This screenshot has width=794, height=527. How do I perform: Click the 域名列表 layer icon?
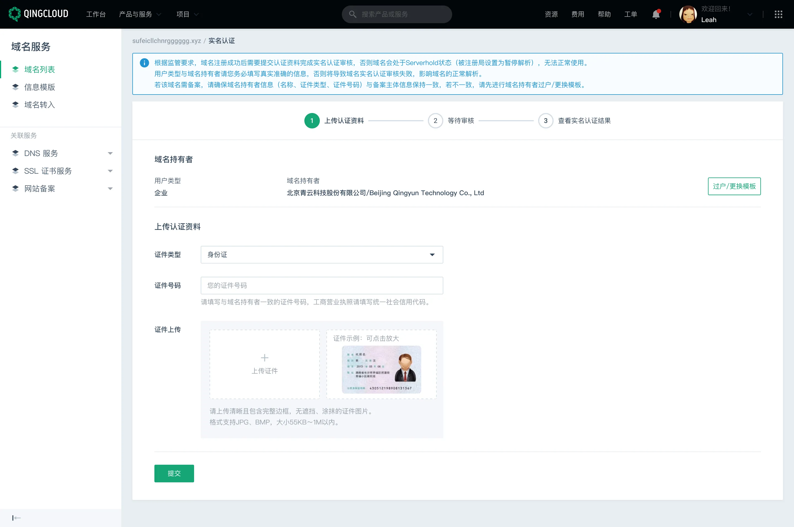pyautogui.click(x=15, y=69)
